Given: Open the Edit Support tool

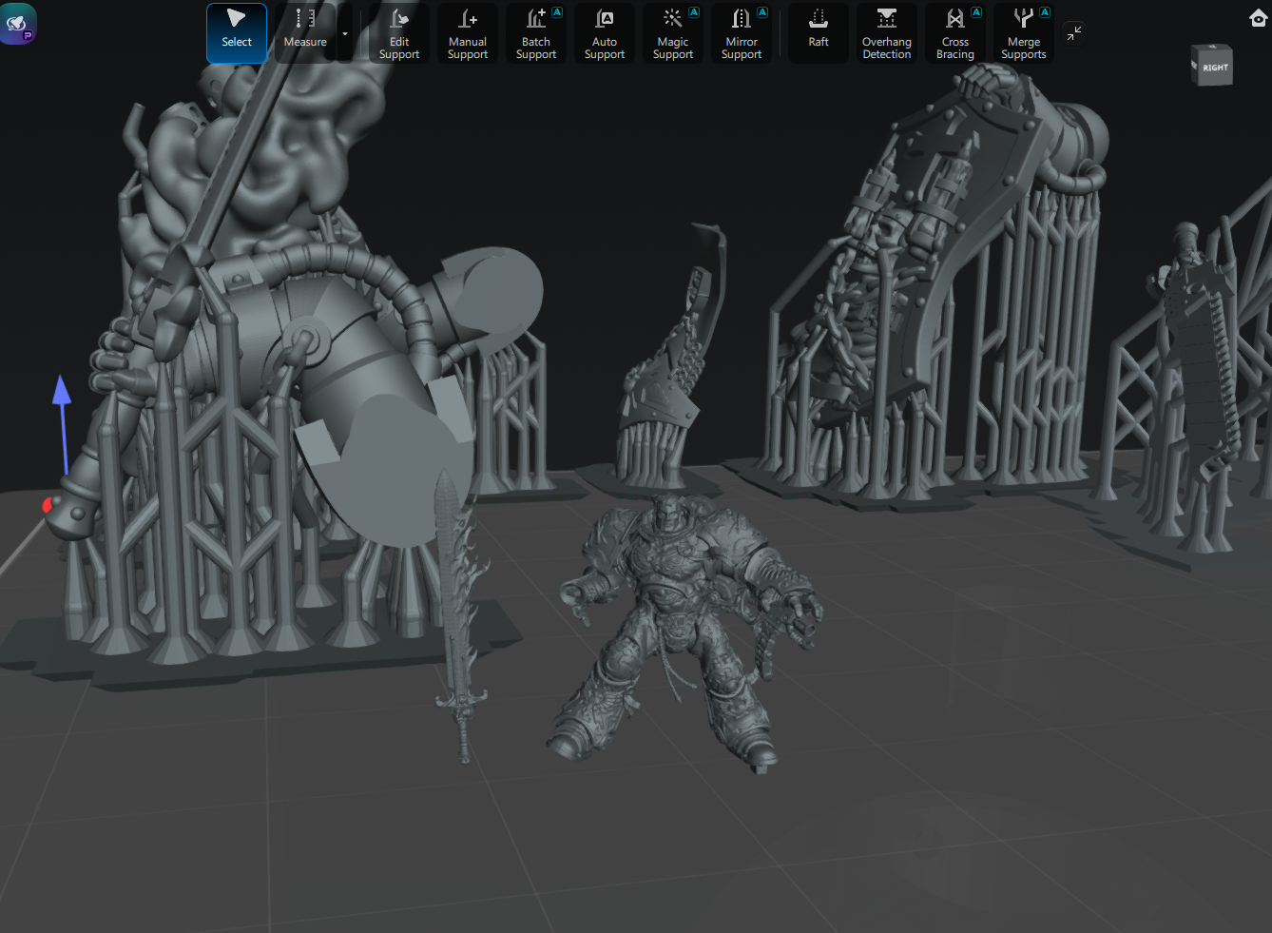Looking at the screenshot, I should point(399,33).
